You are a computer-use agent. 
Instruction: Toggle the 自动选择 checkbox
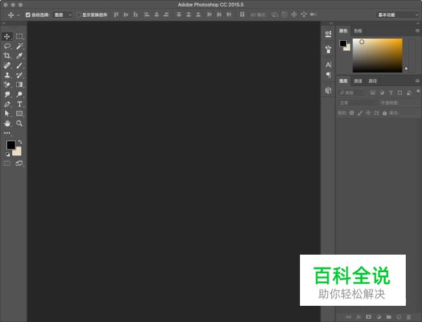click(28, 14)
